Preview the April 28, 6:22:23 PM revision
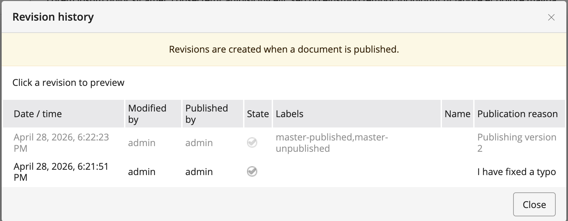Viewport: 568px width, 221px height. (x=284, y=143)
